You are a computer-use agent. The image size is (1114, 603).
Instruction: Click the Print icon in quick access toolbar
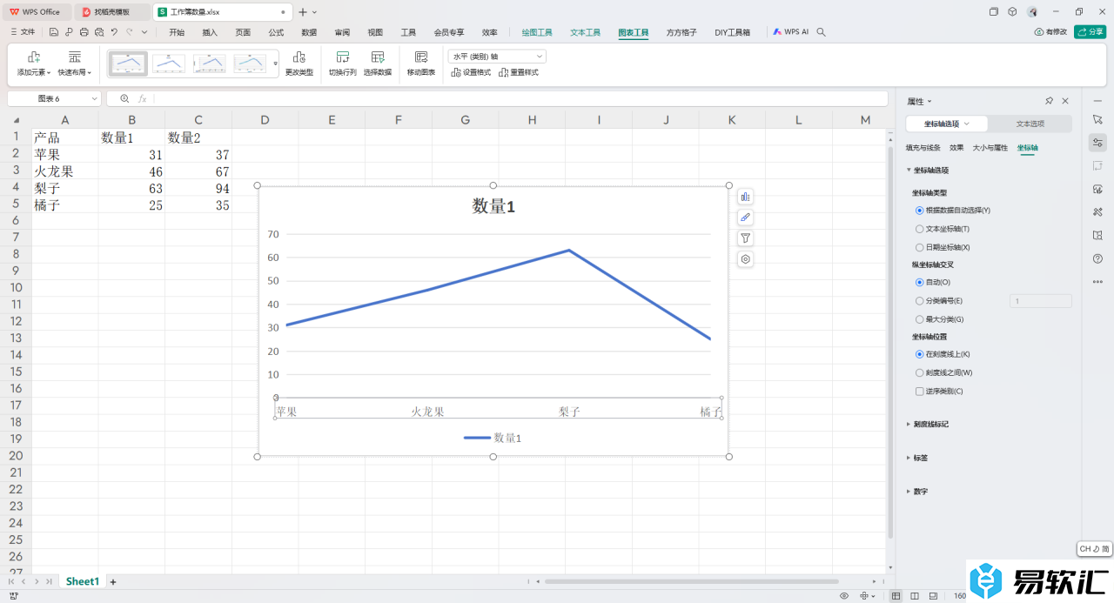coord(84,32)
